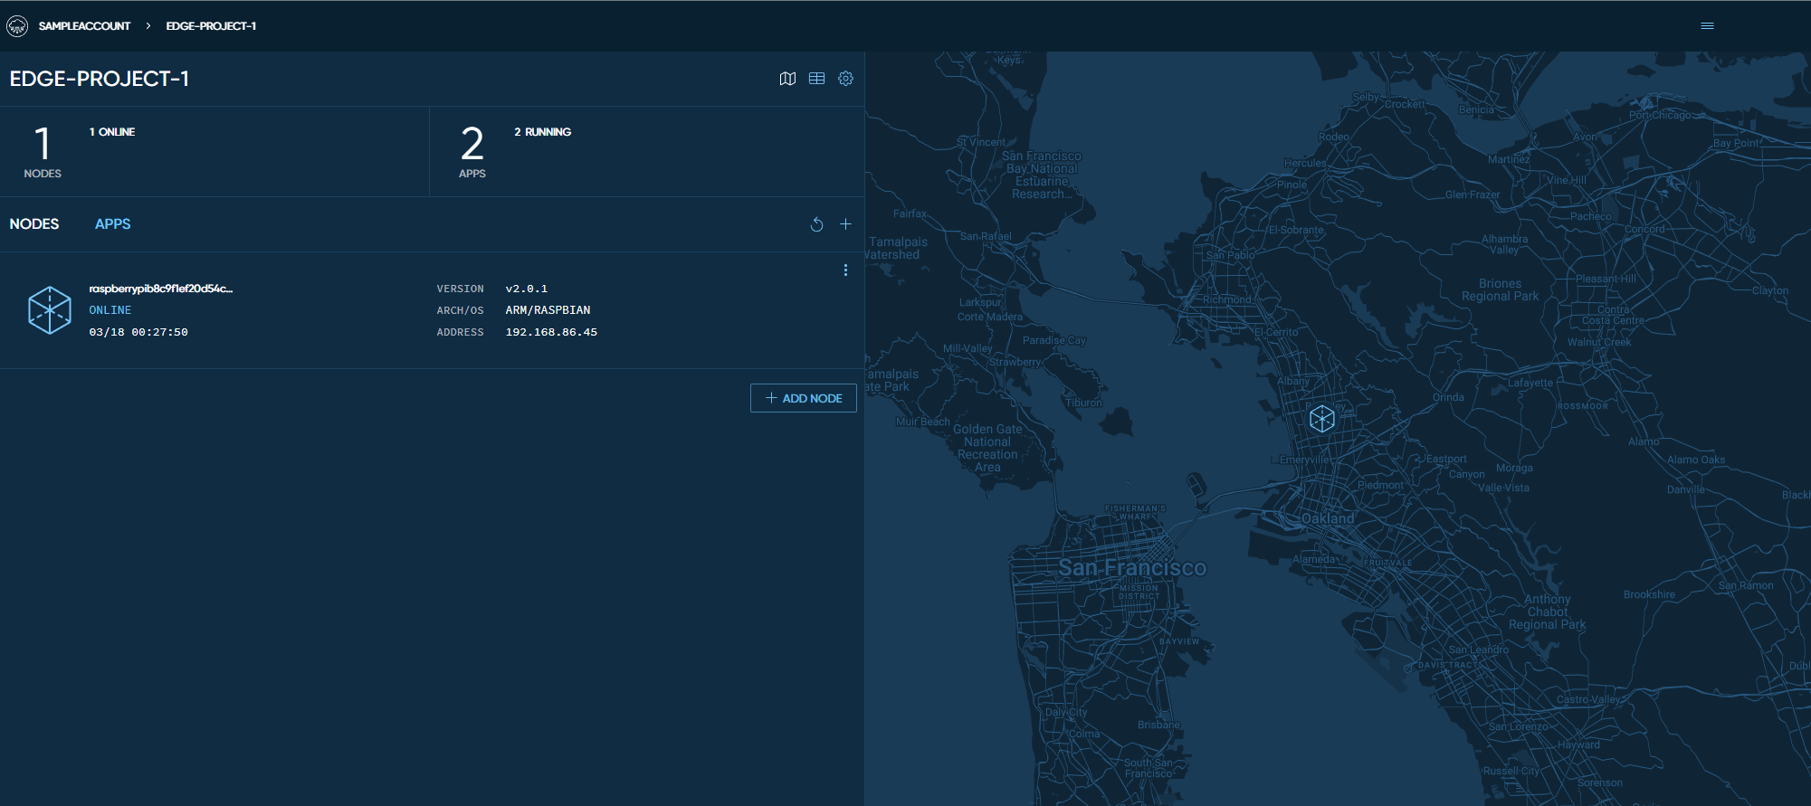Click the ARCH/OS field label
Viewport: 1811px width, 806px height.
pos(460,310)
